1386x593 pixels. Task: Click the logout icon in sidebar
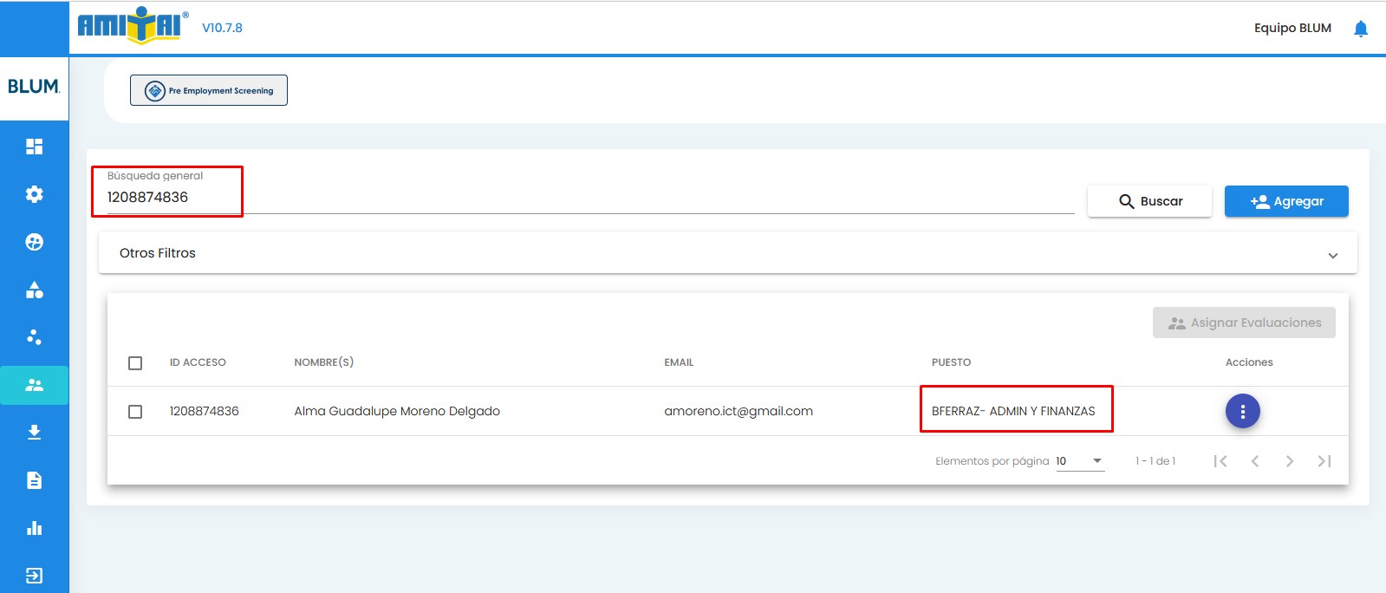[x=34, y=576]
